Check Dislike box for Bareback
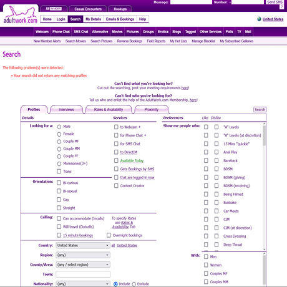The image size is (287, 287). [216, 160]
